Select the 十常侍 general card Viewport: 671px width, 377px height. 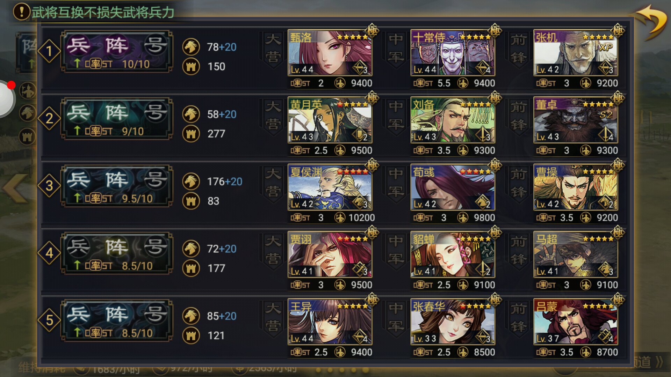pyautogui.click(x=453, y=53)
